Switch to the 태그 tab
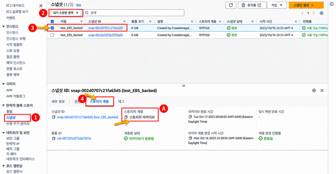The width and height of the screenshot is (336, 174). pos(121,102)
